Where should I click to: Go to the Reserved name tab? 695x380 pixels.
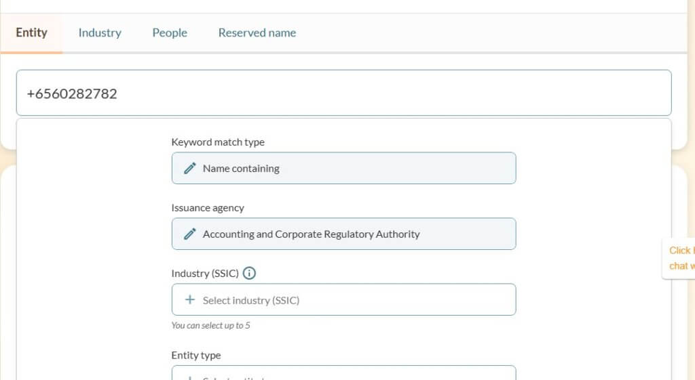[x=257, y=33]
